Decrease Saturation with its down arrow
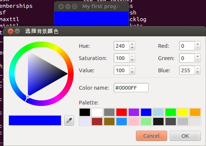This screenshot has height=146, width=206. pos(132,60)
